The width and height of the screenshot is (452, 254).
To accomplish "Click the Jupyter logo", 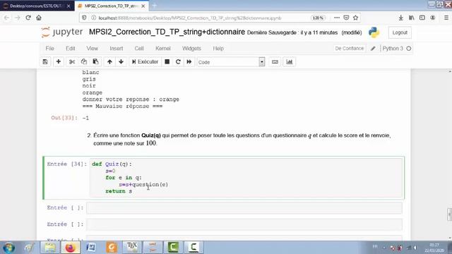I will pyautogui.click(x=62, y=32).
